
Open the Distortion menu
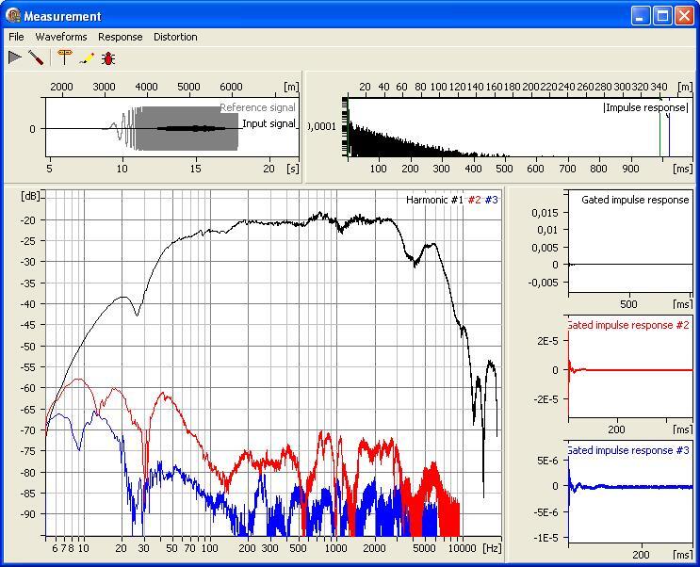pos(175,37)
